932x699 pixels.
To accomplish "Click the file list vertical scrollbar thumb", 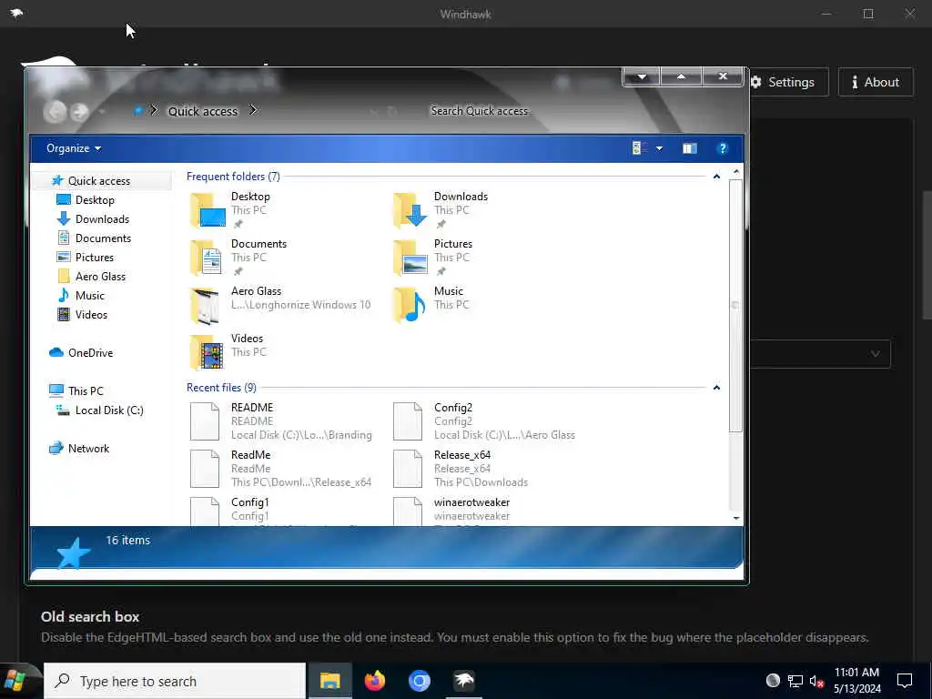I will point(735,305).
